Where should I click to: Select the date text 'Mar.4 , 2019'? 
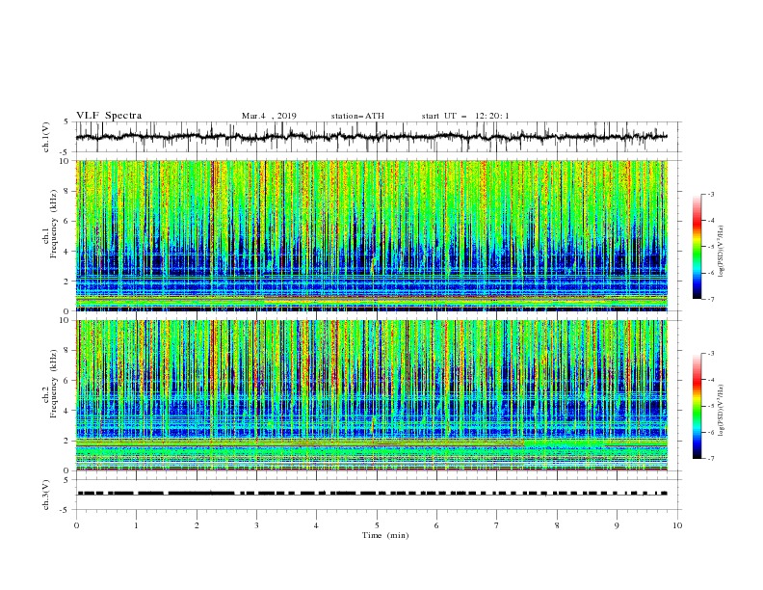(x=269, y=116)
